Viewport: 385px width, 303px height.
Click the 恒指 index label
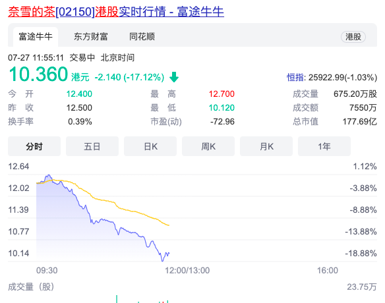[x=295, y=78]
